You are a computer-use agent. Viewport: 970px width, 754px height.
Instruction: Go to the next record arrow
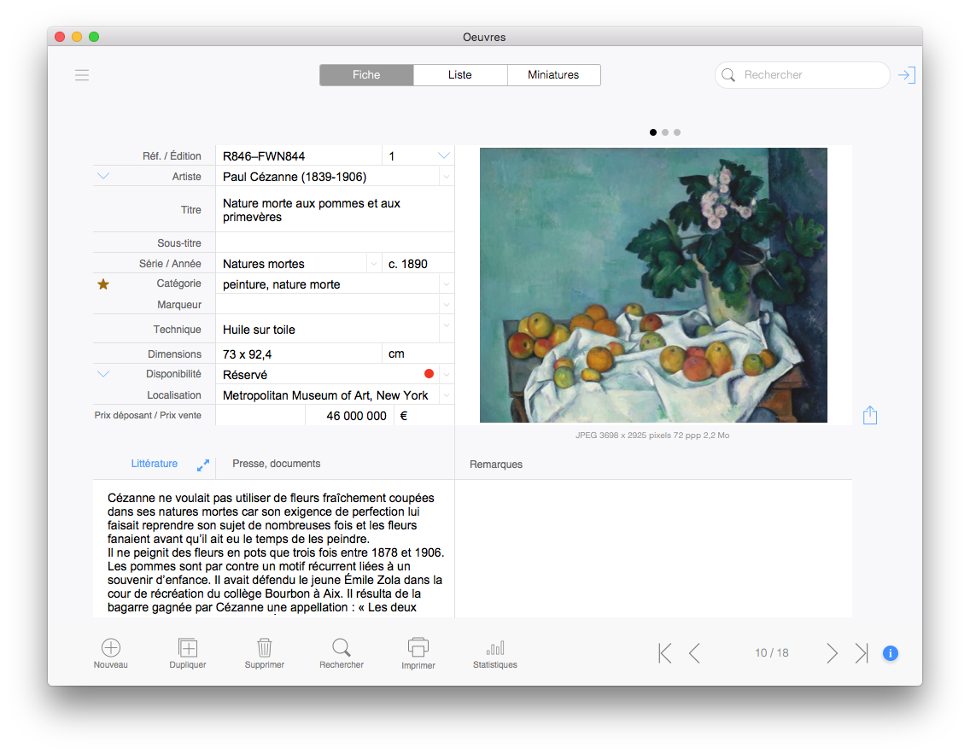pos(832,653)
